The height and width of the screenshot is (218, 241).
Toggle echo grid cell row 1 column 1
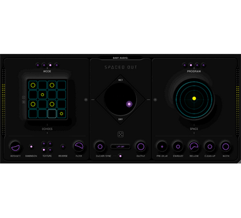pyautogui.click(x=33, y=85)
